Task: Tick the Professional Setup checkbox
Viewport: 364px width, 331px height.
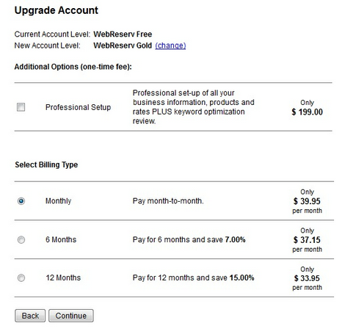Action: 21,107
